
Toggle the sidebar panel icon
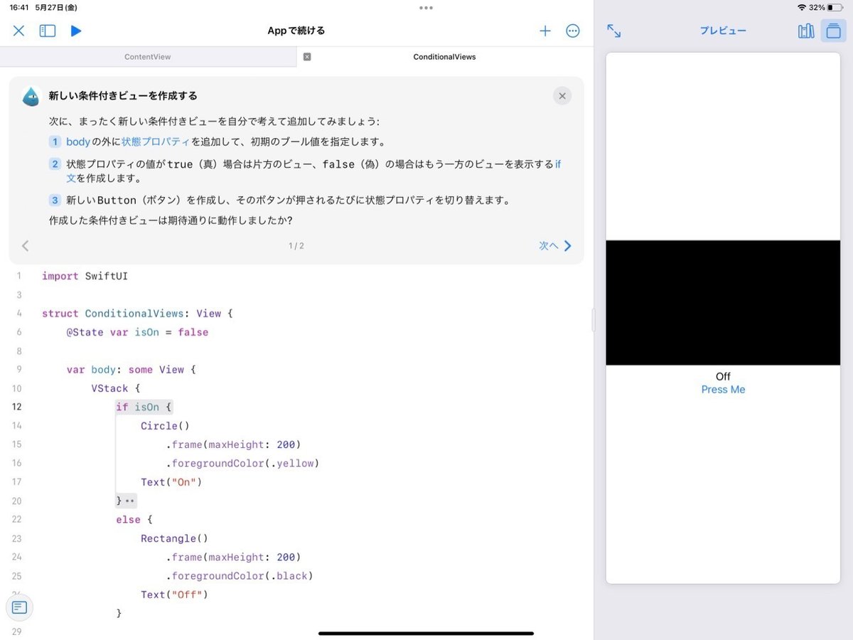click(48, 31)
